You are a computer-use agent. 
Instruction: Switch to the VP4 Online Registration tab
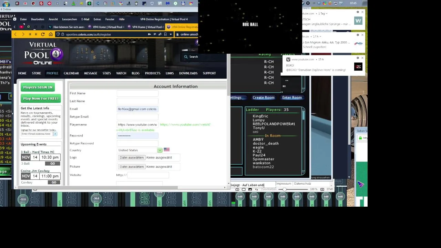tap(182, 27)
